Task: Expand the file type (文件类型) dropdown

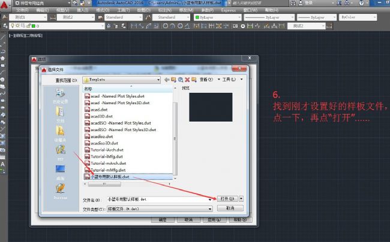Action: point(210,208)
